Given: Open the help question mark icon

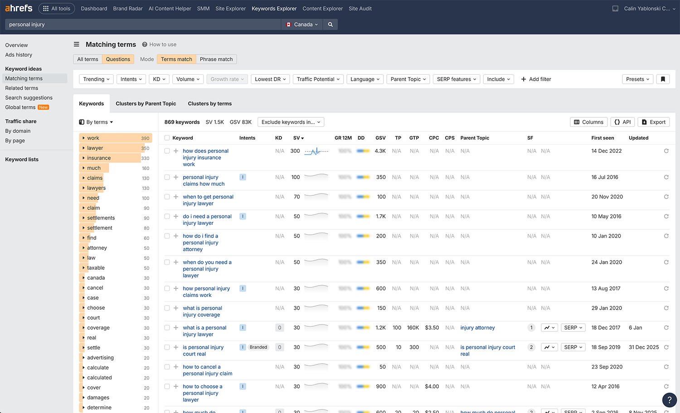Looking at the screenshot, I should (x=670, y=400).
